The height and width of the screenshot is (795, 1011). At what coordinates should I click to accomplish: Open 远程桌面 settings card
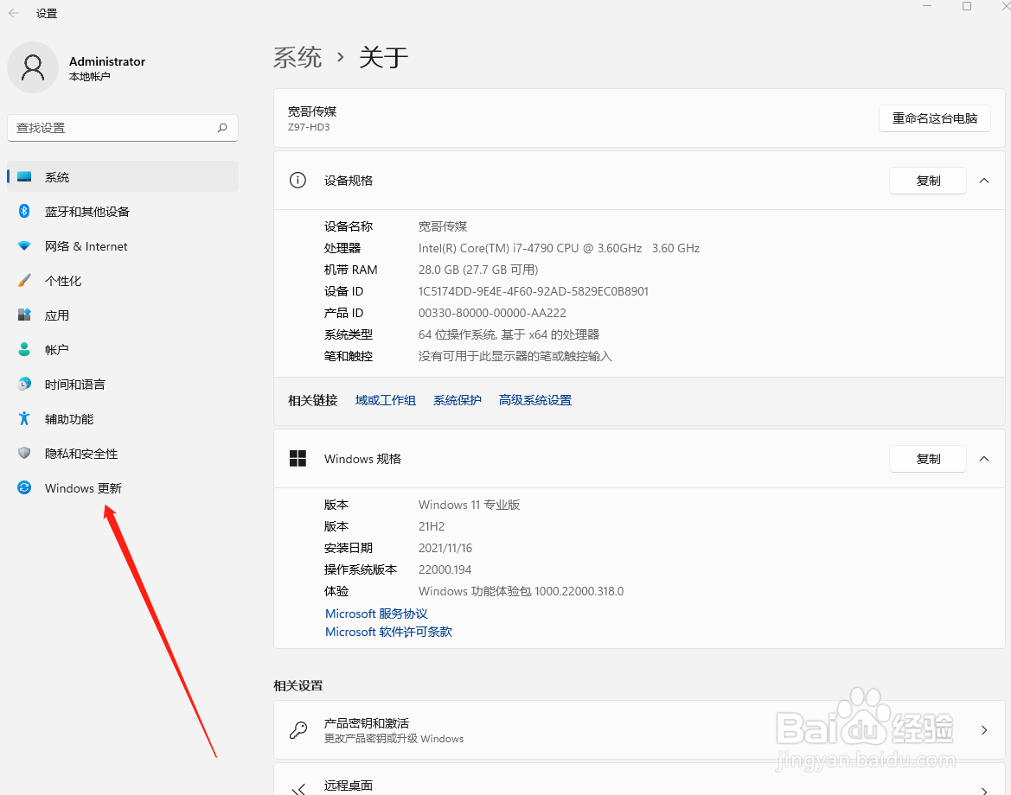(x=639, y=779)
